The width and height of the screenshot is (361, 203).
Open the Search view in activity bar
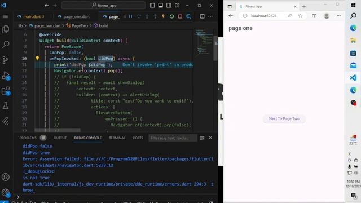point(6,44)
